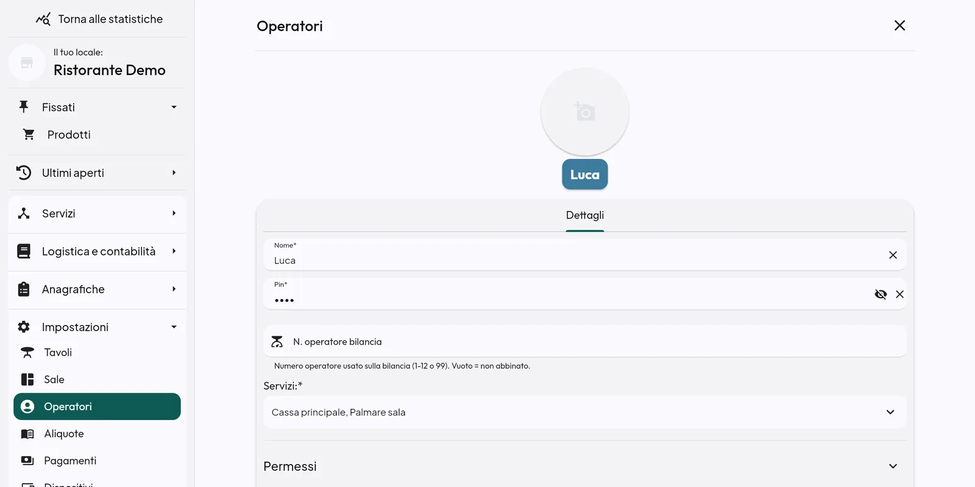Screen dimensions: 975x487
Task: Upload operator photo via camera placeholder
Action: pos(585,111)
